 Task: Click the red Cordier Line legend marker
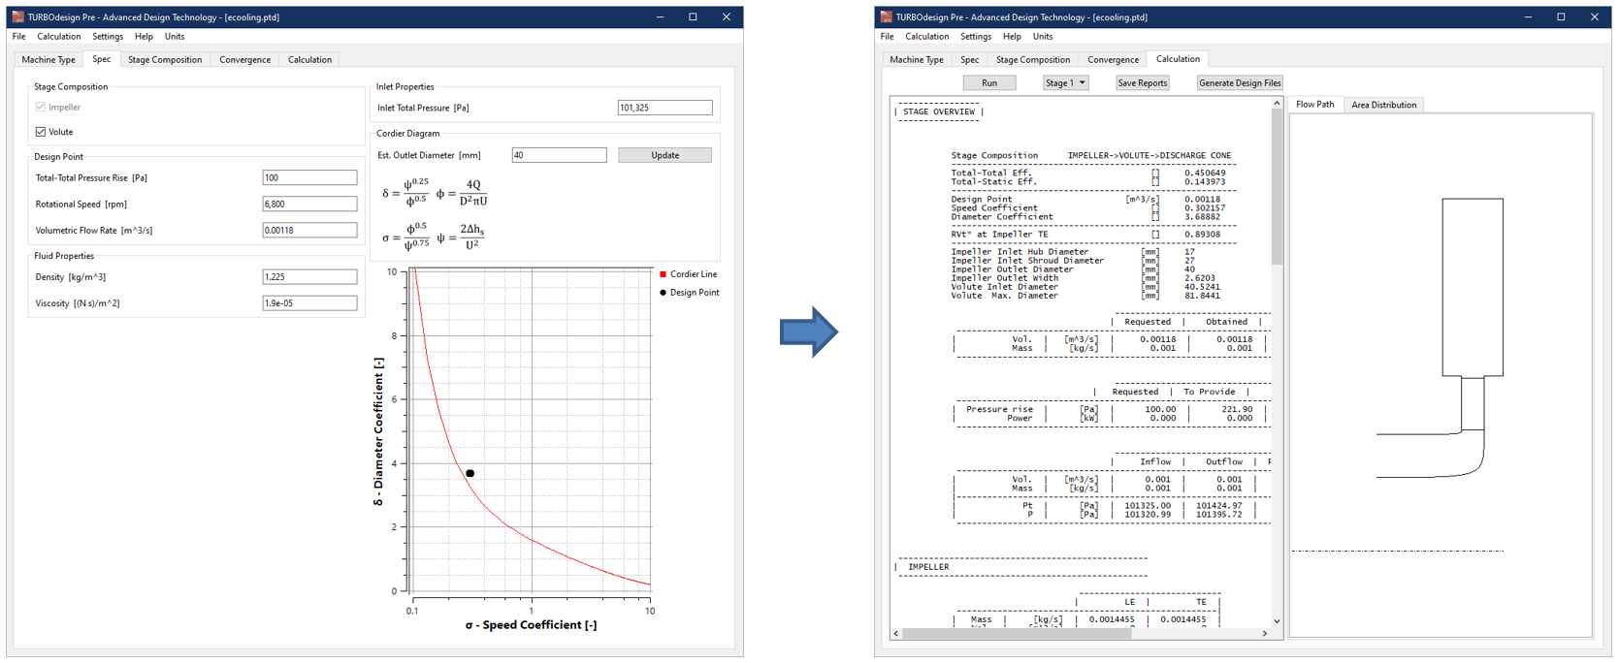point(663,274)
